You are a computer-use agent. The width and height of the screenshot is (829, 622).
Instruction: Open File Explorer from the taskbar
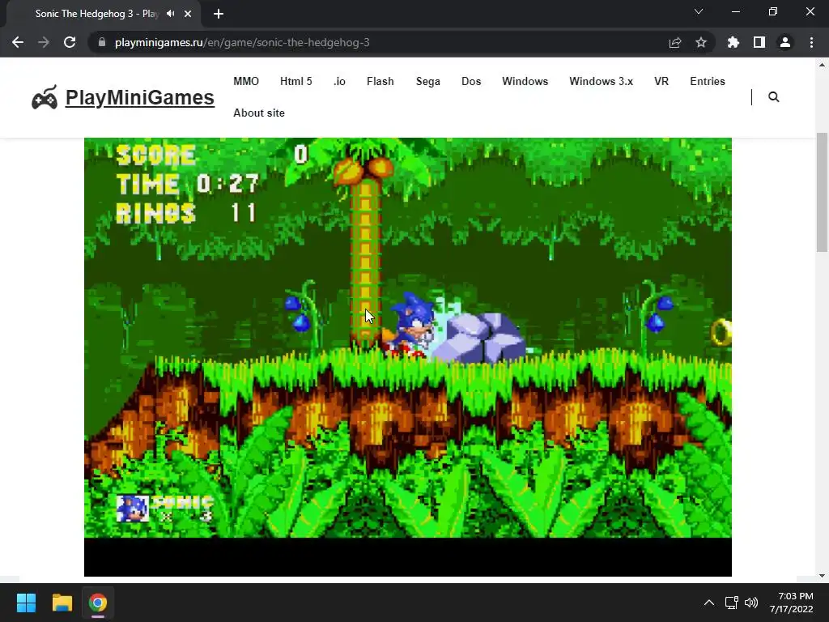point(62,603)
